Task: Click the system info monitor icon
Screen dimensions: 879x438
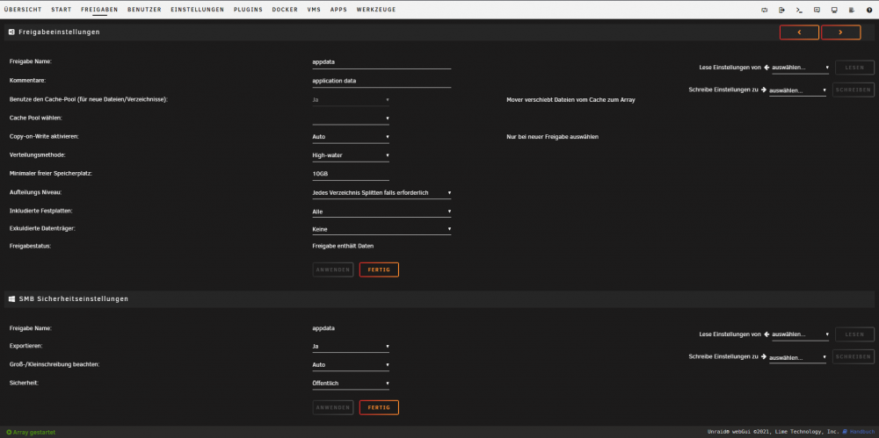Action: click(834, 10)
